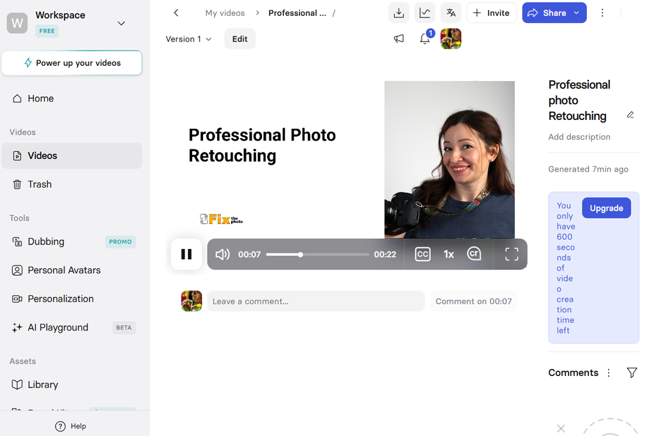Image resolution: width=654 pixels, height=436 pixels.
Task: Click the Invite button
Action: click(x=491, y=13)
